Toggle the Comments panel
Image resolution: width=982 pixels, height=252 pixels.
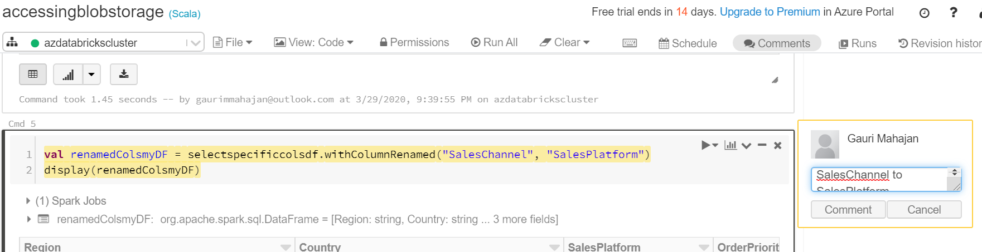click(x=777, y=43)
